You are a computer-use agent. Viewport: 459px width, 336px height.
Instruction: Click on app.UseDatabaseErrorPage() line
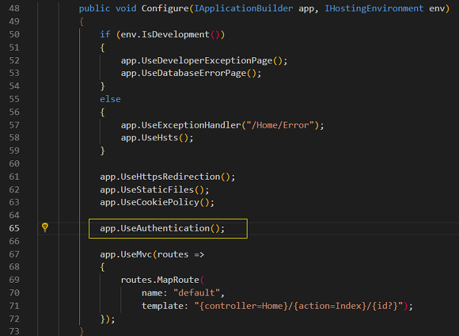click(x=191, y=73)
